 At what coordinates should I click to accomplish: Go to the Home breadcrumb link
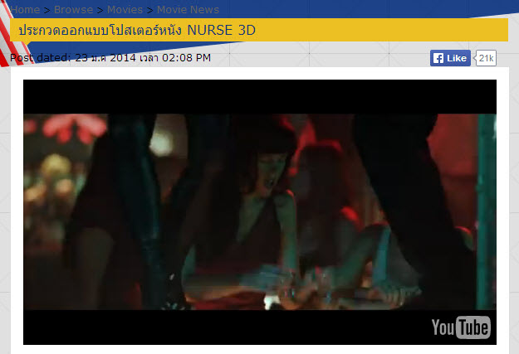[x=25, y=10]
